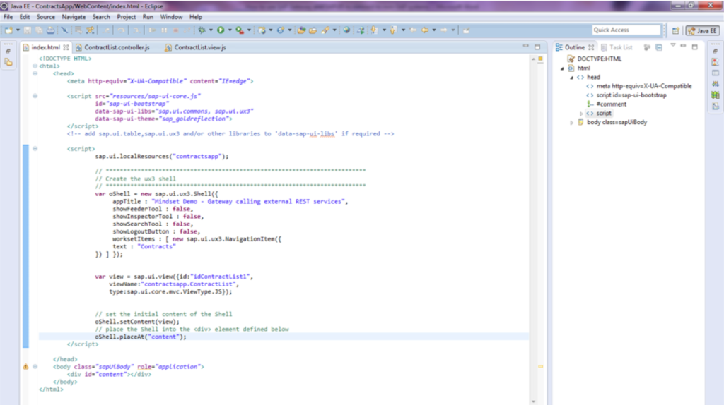Close the Outline view tab
Viewport: 724px width, 405px height.
click(x=591, y=47)
